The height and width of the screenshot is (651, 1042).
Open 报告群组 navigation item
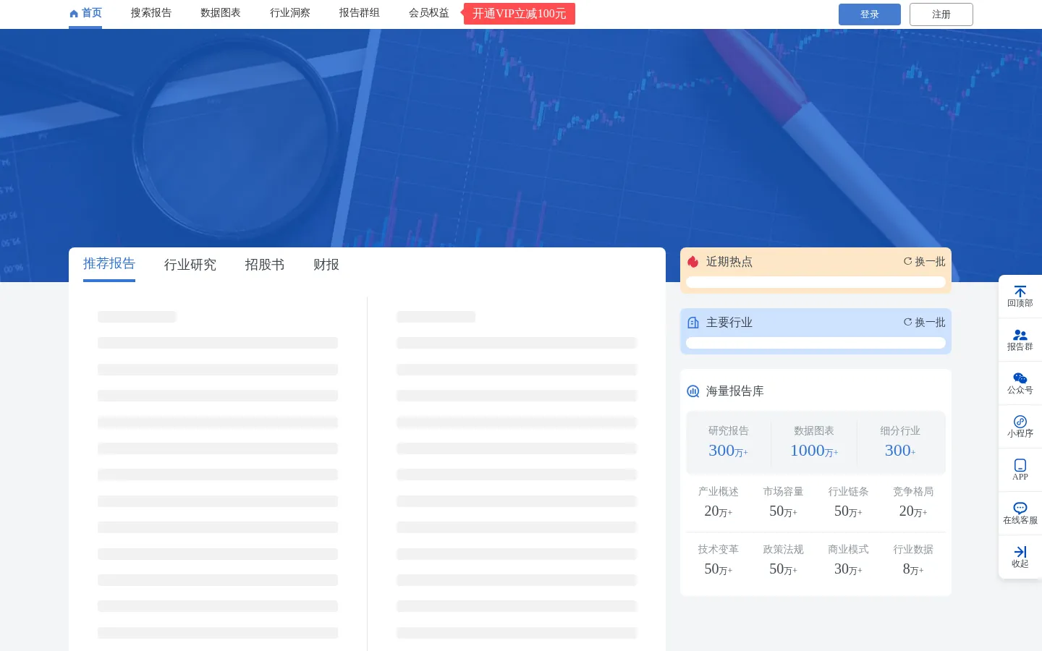click(x=360, y=13)
